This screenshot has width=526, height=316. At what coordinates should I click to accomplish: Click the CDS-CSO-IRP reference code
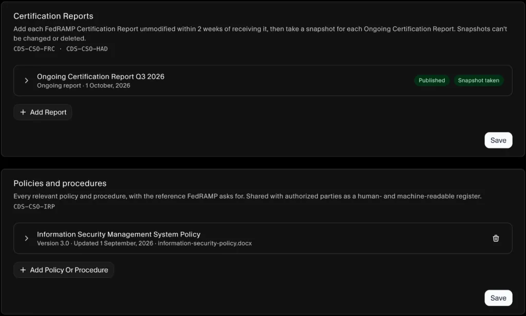click(x=34, y=206)
